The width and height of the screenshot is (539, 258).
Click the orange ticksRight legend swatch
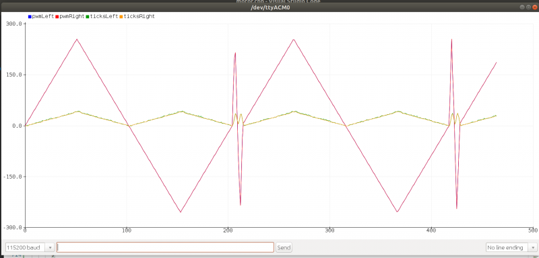point(121,16)
